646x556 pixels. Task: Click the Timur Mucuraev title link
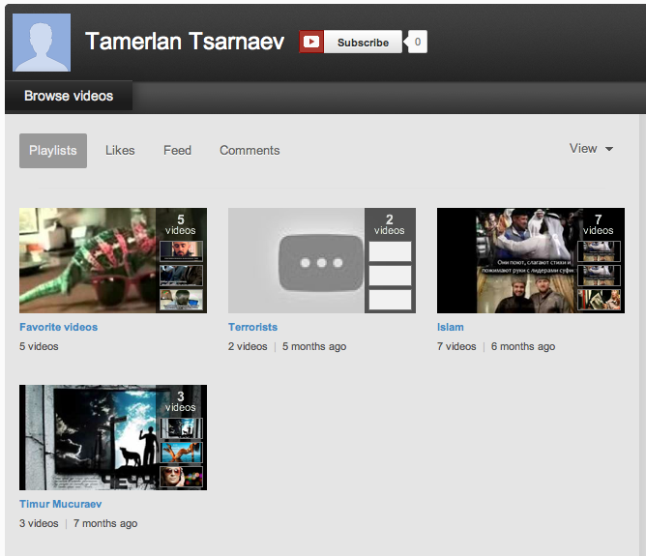pos(61,504)
